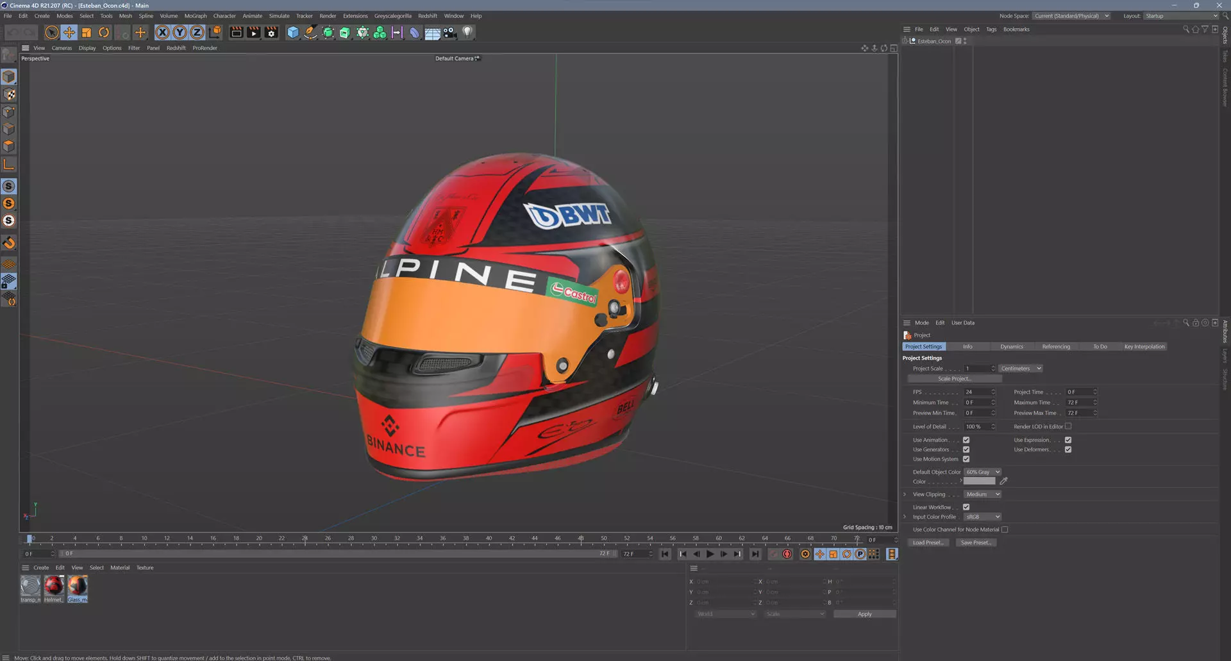Image resolution: width=1231 pixels, height=661 pixels.
Task: Activate the Scale tool in the top toolbar
Action: pos(87,32)
